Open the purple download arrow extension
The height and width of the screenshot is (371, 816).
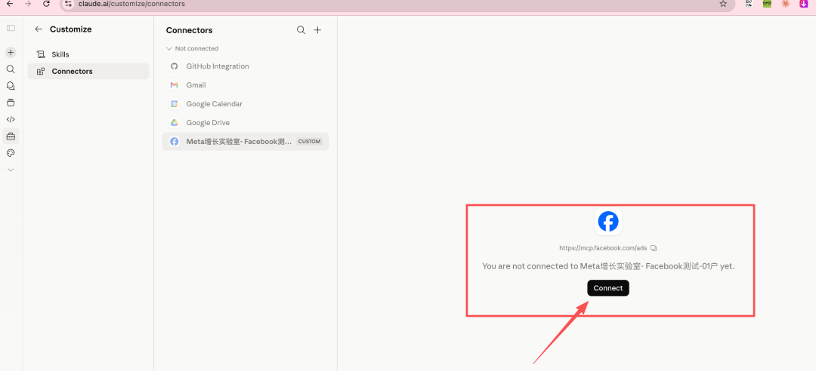803,4
